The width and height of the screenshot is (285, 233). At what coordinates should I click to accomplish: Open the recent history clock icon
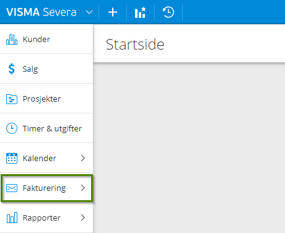tap(169, 12)
